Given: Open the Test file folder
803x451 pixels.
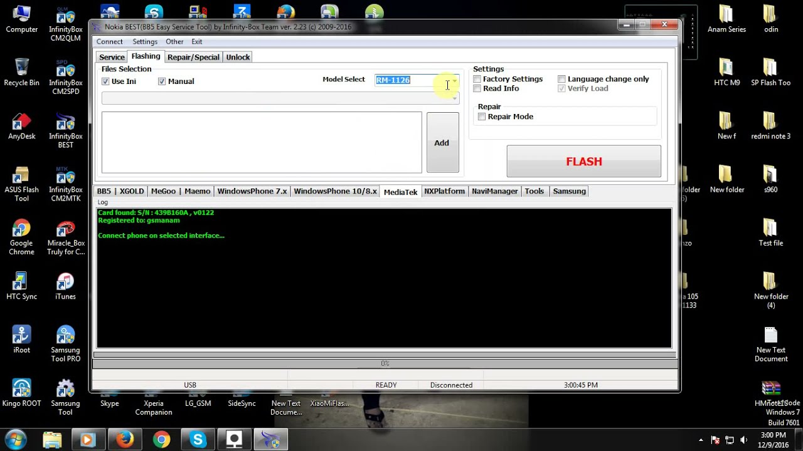Looking at the screenshot, I should [771, 232].
